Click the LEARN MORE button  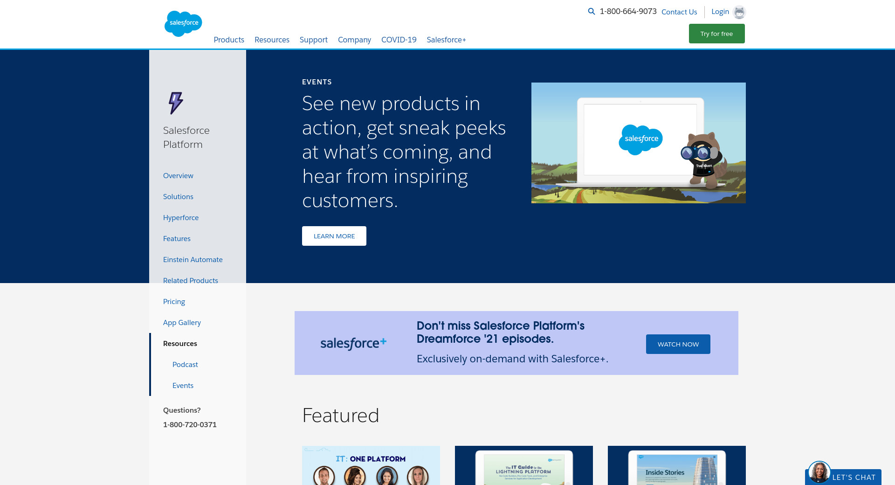click(334, 236)
